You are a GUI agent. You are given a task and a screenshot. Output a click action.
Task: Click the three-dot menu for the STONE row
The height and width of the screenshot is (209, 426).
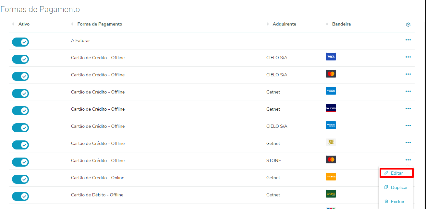click(x=408, y=160)
